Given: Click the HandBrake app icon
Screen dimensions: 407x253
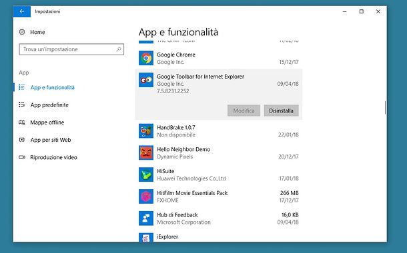Looking at the screenshot, I should point(146,130).
